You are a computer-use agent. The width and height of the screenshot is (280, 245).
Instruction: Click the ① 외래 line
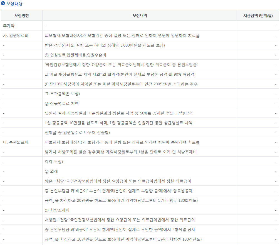[x=51, y=171]
